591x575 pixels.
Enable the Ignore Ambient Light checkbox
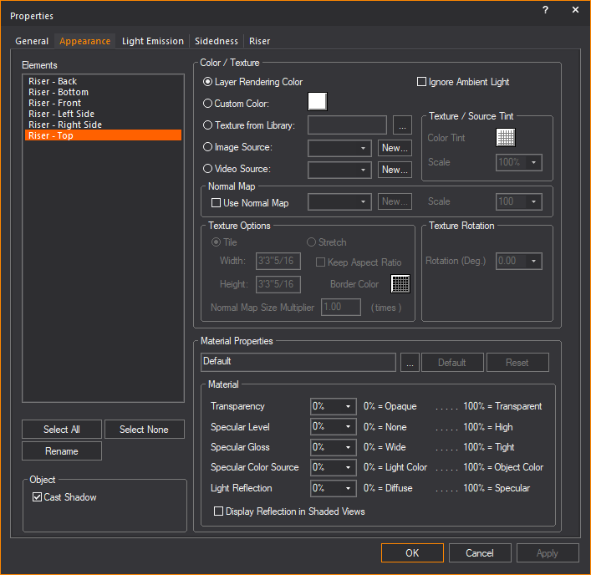pyautogui.click(x=422, y=82)
